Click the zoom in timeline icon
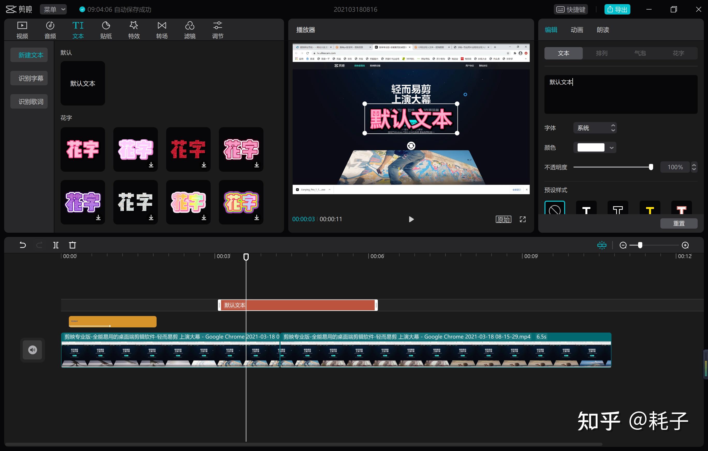 click(685, 245)
